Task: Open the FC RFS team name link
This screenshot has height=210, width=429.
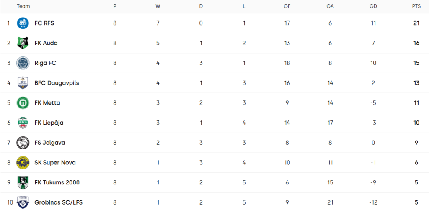Action: click(44, 23)
